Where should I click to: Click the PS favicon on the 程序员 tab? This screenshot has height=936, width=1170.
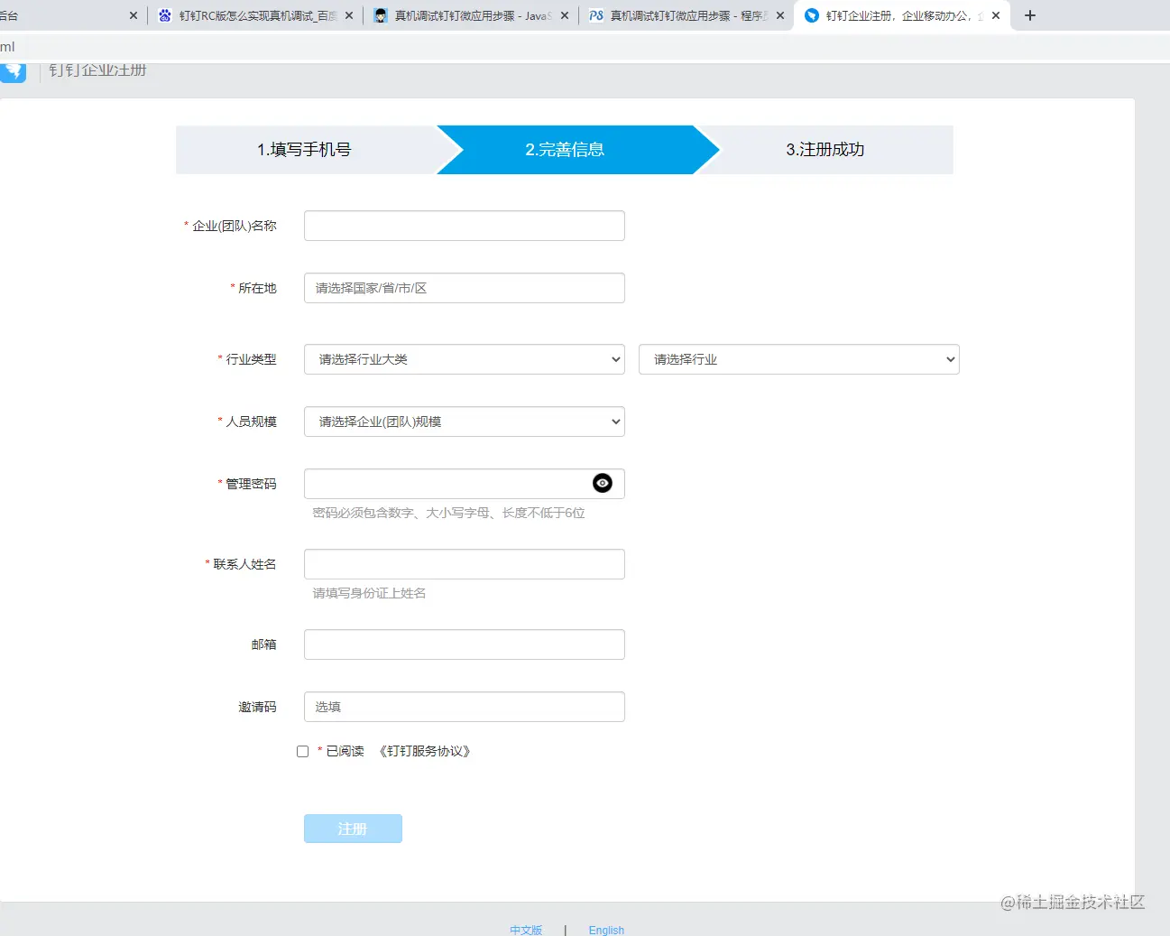coord(594,15)
